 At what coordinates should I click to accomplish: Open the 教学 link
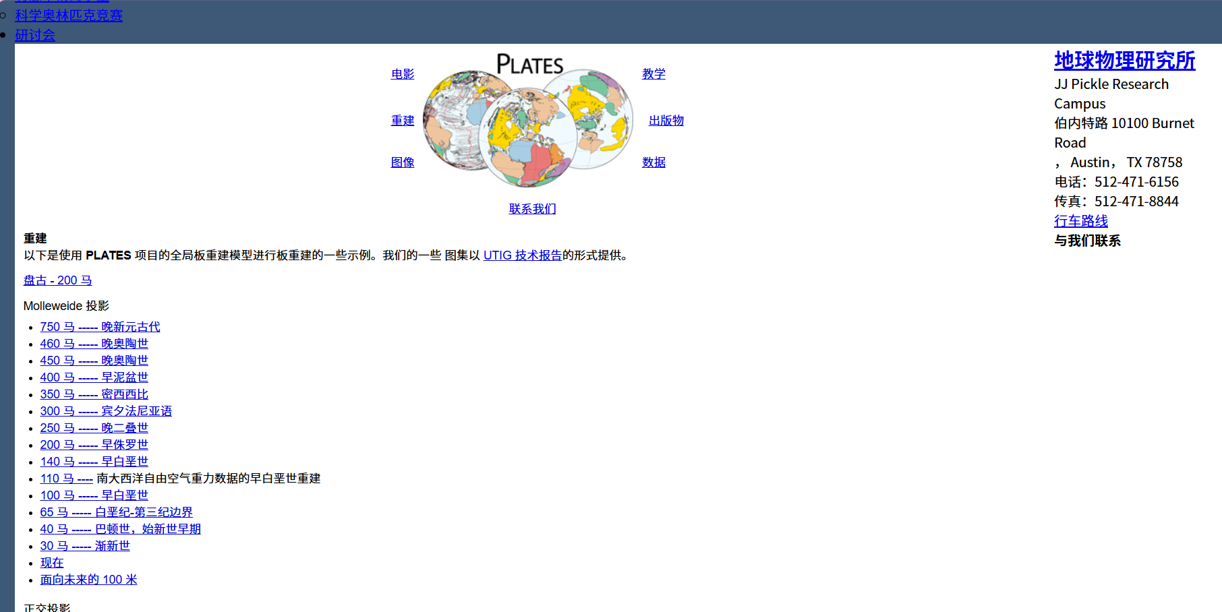(653, 74)
